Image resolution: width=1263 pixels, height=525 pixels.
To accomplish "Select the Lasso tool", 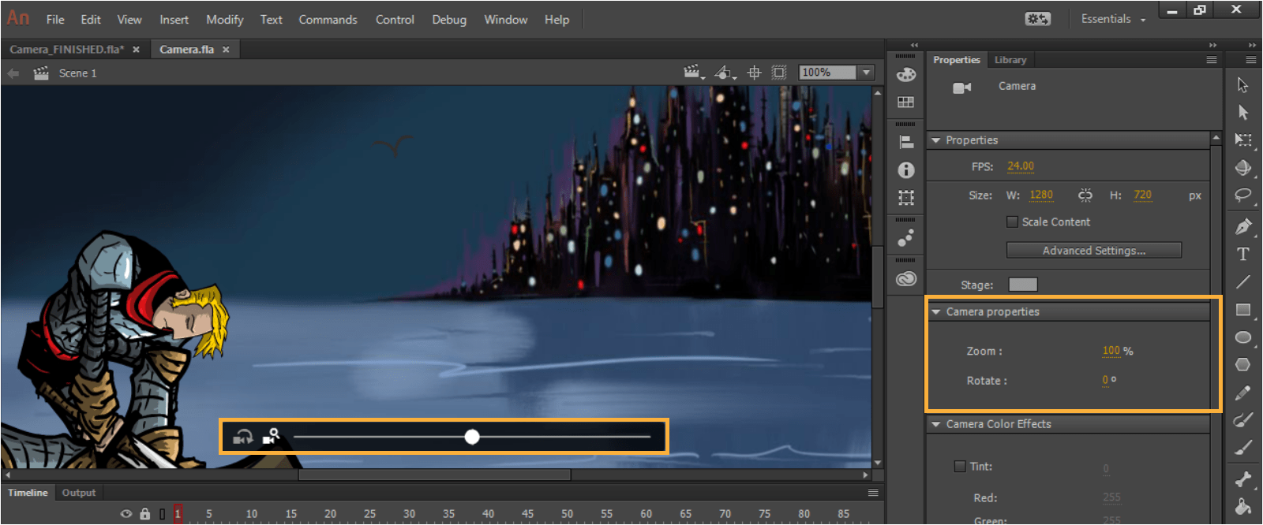I will [x=1243, y=195].
